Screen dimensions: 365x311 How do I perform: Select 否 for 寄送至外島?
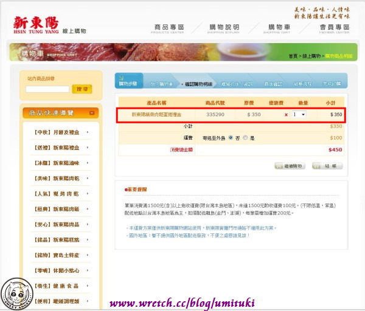click(x=231, y=138)
